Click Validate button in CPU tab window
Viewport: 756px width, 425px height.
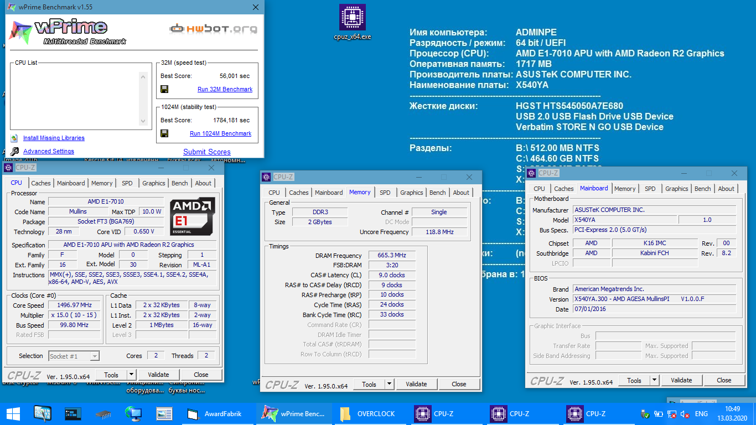coord(158,375)
